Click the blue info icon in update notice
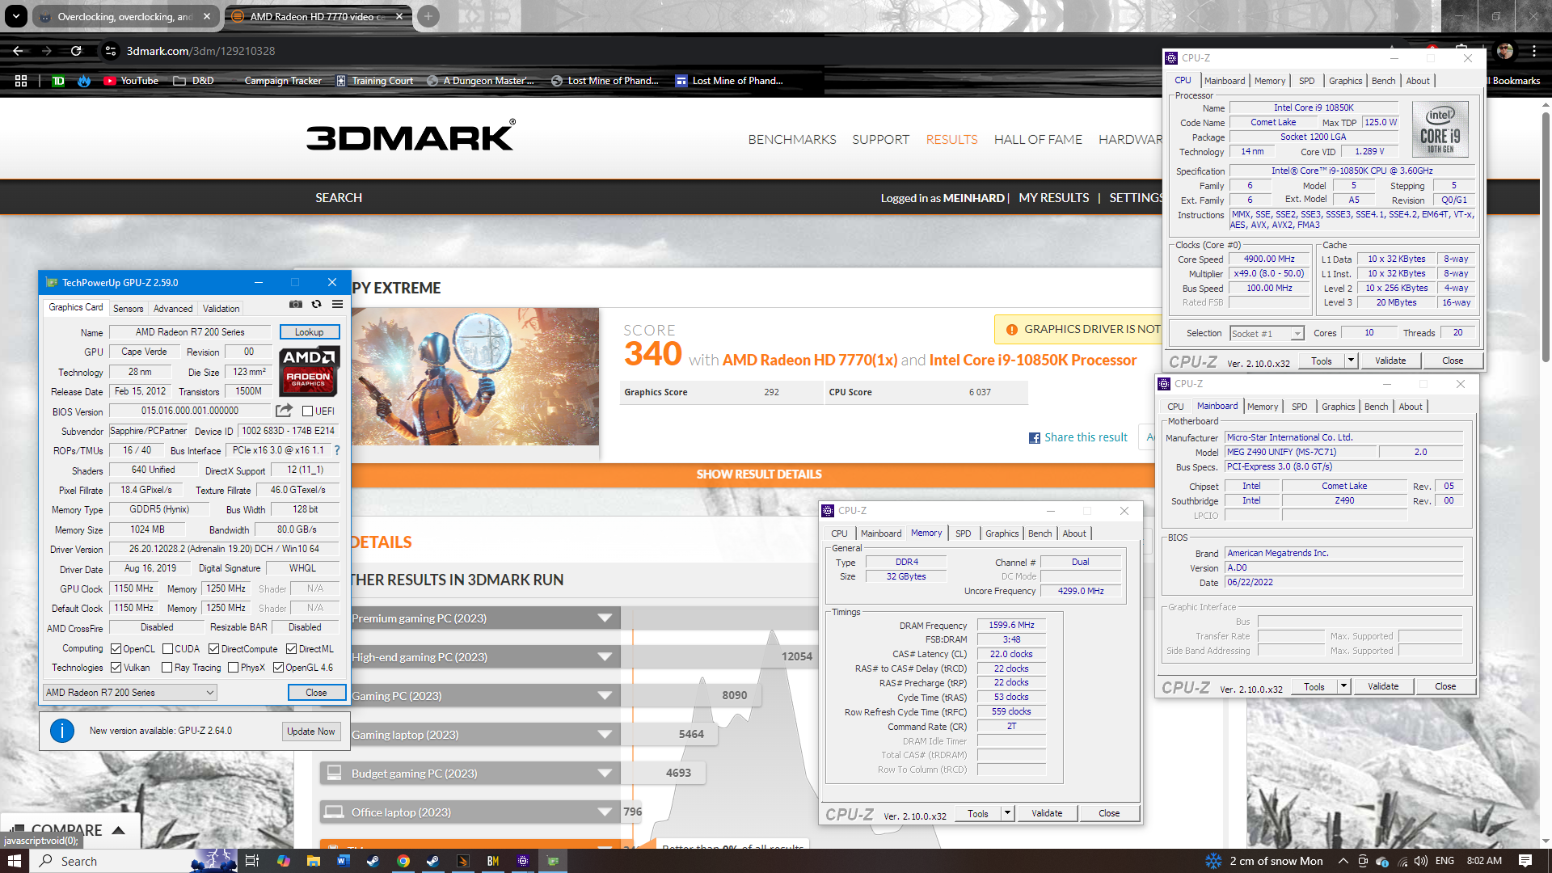 click(x=62, y=731)
